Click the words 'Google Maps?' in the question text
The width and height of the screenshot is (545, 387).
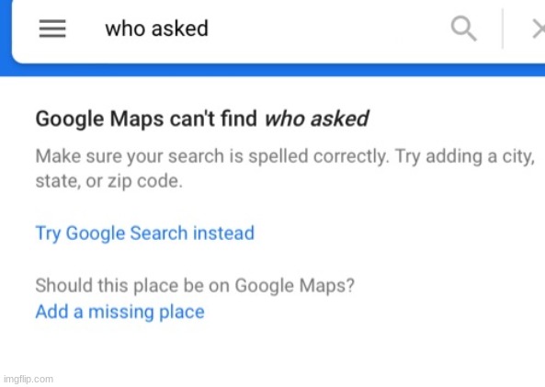point(295,286)
